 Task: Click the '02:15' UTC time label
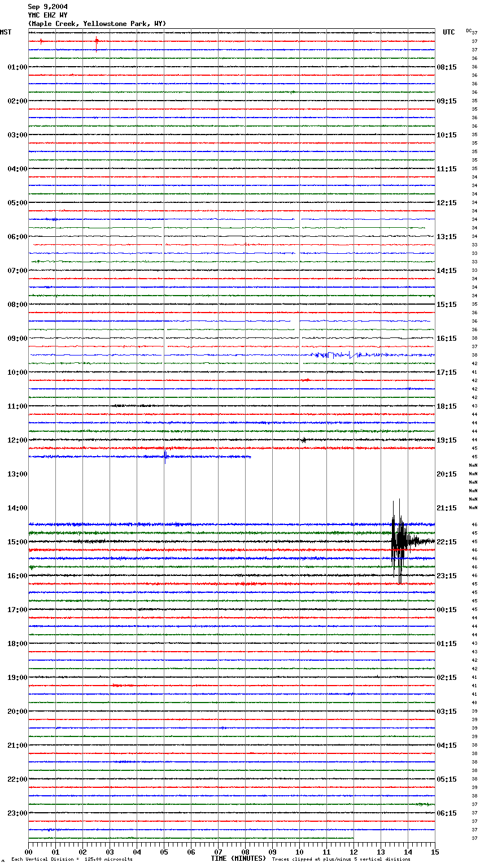[x=447, y=678]
